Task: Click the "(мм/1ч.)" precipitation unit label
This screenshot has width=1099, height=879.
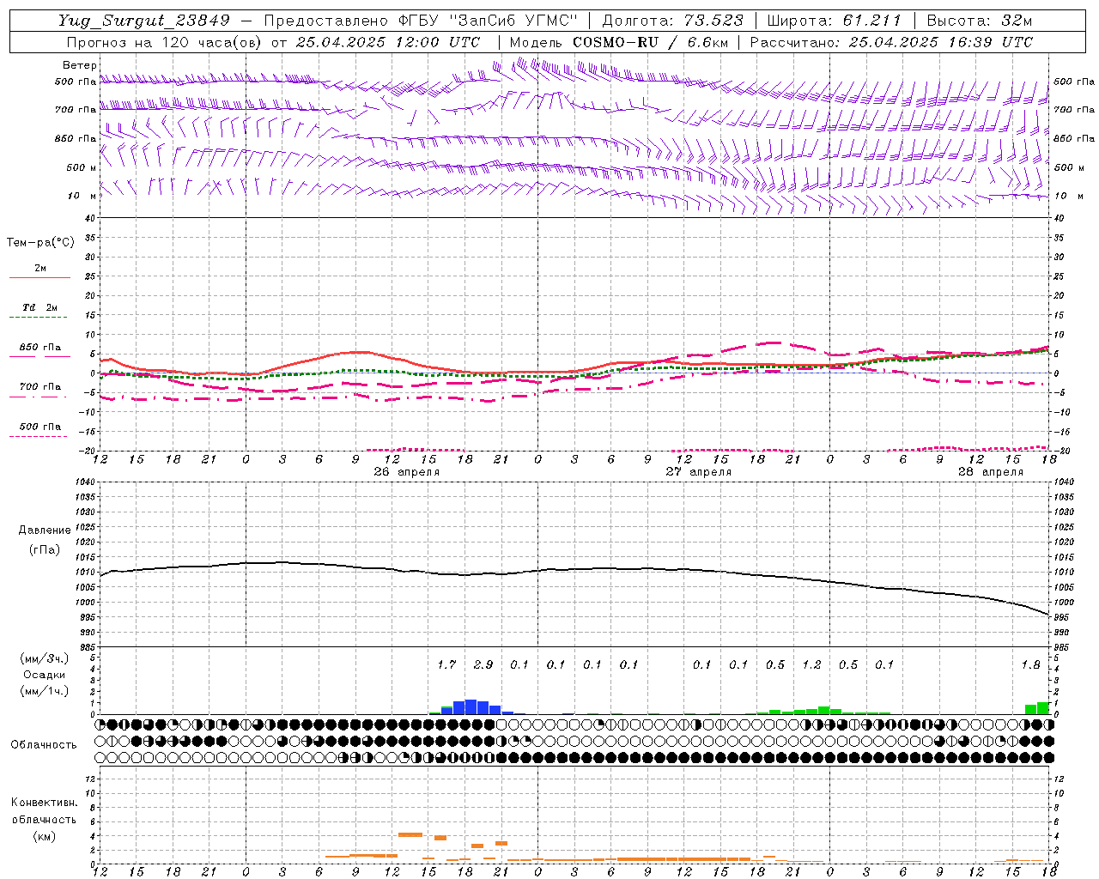Action: (x=45, y=691)
